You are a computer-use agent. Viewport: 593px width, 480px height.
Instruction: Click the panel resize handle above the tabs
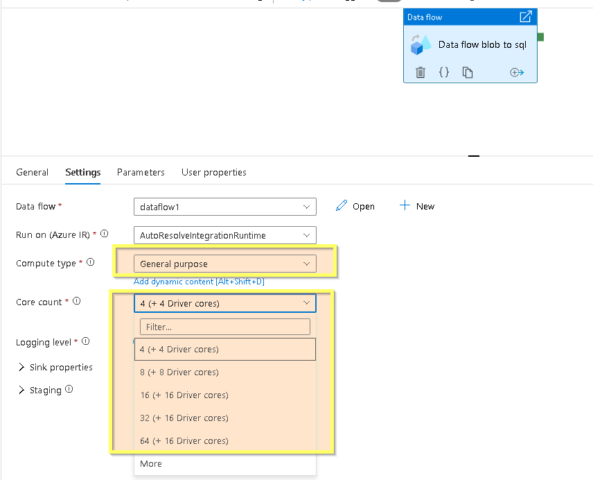(473, 155)
